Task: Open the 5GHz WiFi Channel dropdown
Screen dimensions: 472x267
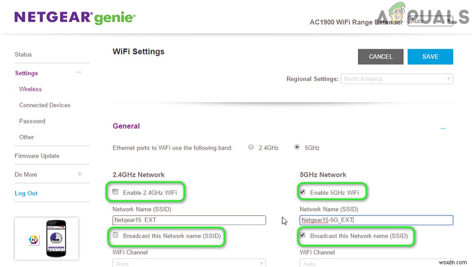Action: [x=449, y=263]
